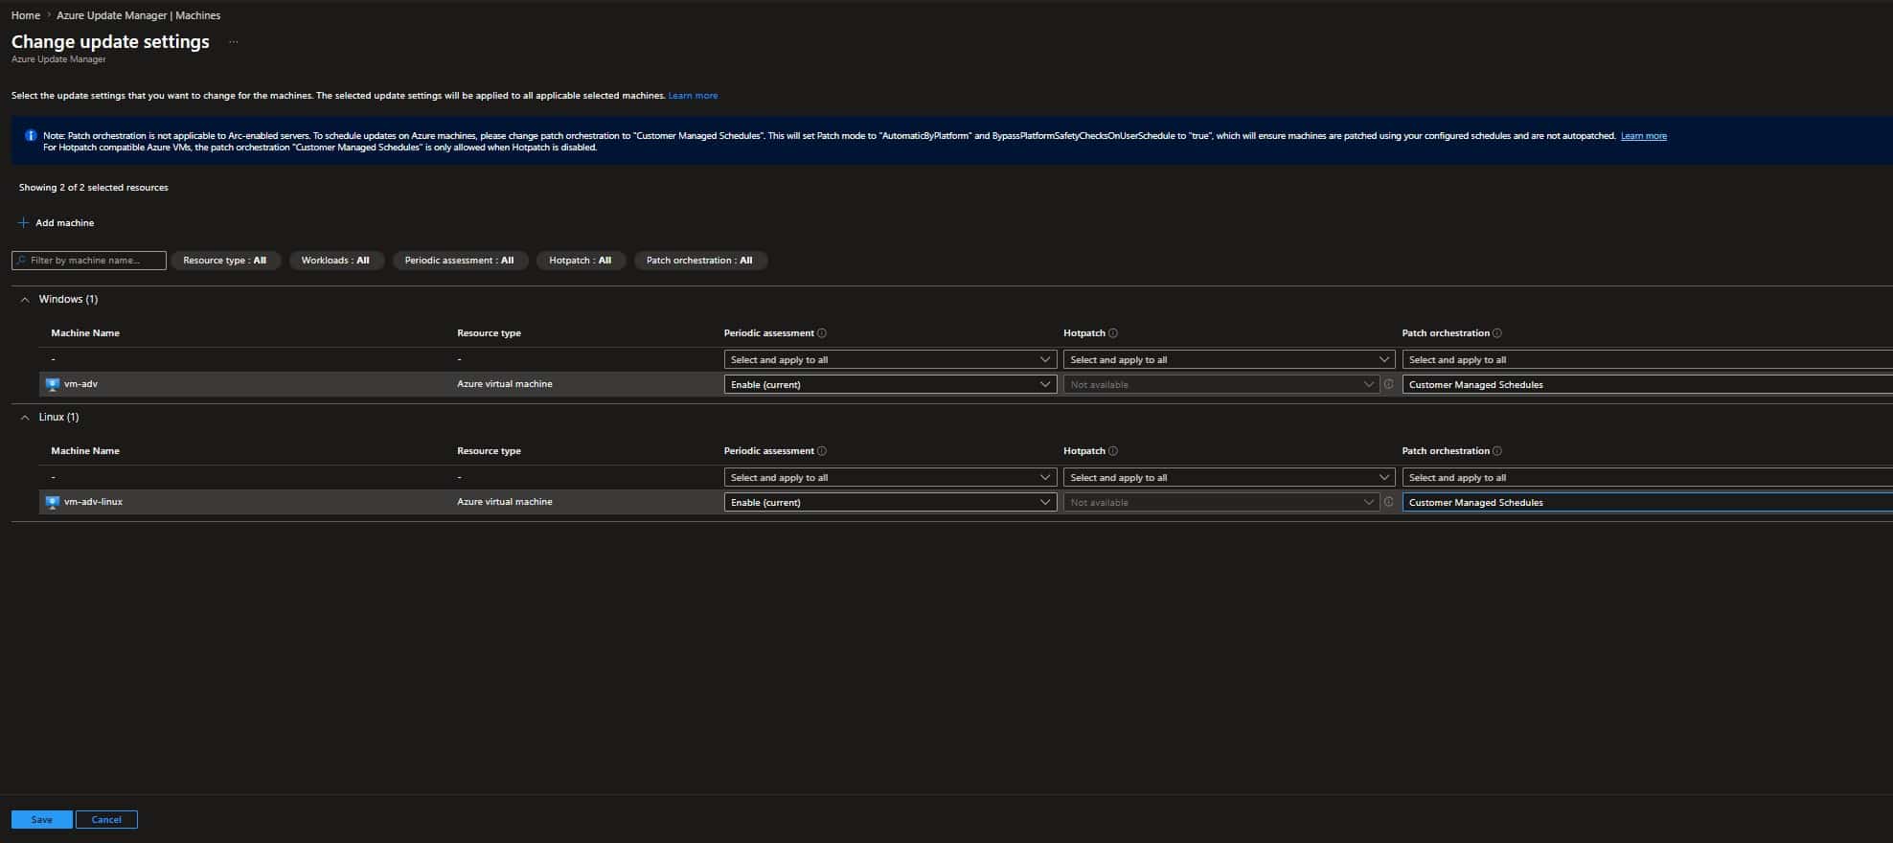The width and height of the screenshot is (1893, 843).
Task: Open Windows Patch orchestration 'Select and apply to all' dropdown
Action: coord(1648,360)
